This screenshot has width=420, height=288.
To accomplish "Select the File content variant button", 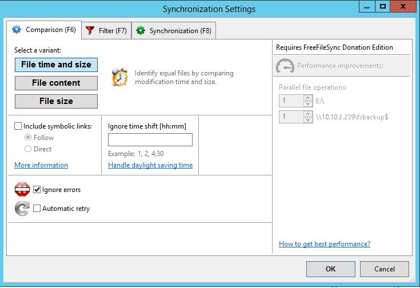I will 56,83.
